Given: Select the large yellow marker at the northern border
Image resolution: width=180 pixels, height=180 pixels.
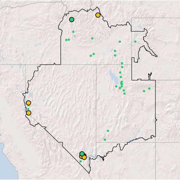Looking at the screenshot, I should pos(98,15).
